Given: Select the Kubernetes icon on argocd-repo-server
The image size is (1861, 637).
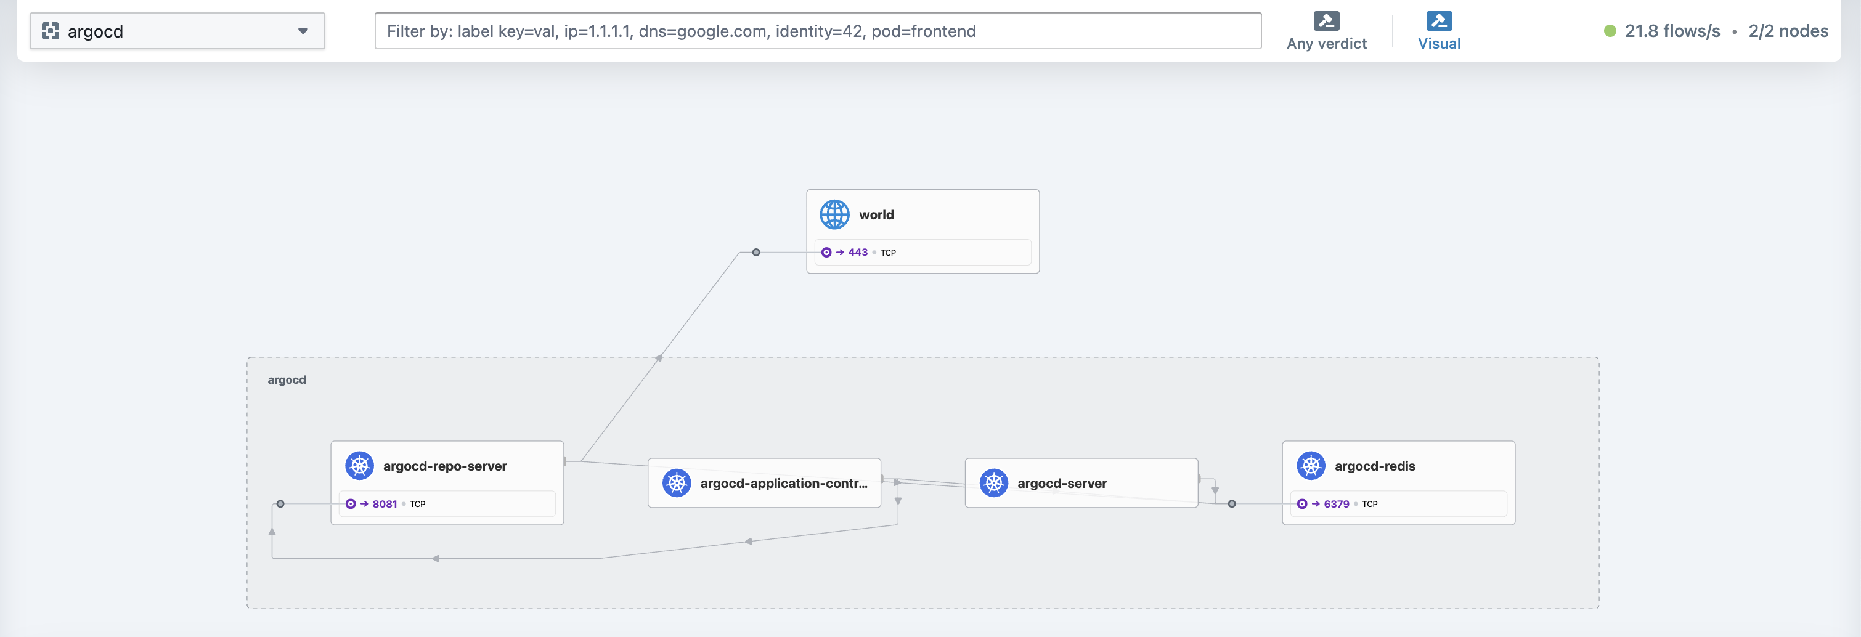Looking at the screenshot, I should click(359, 465).
